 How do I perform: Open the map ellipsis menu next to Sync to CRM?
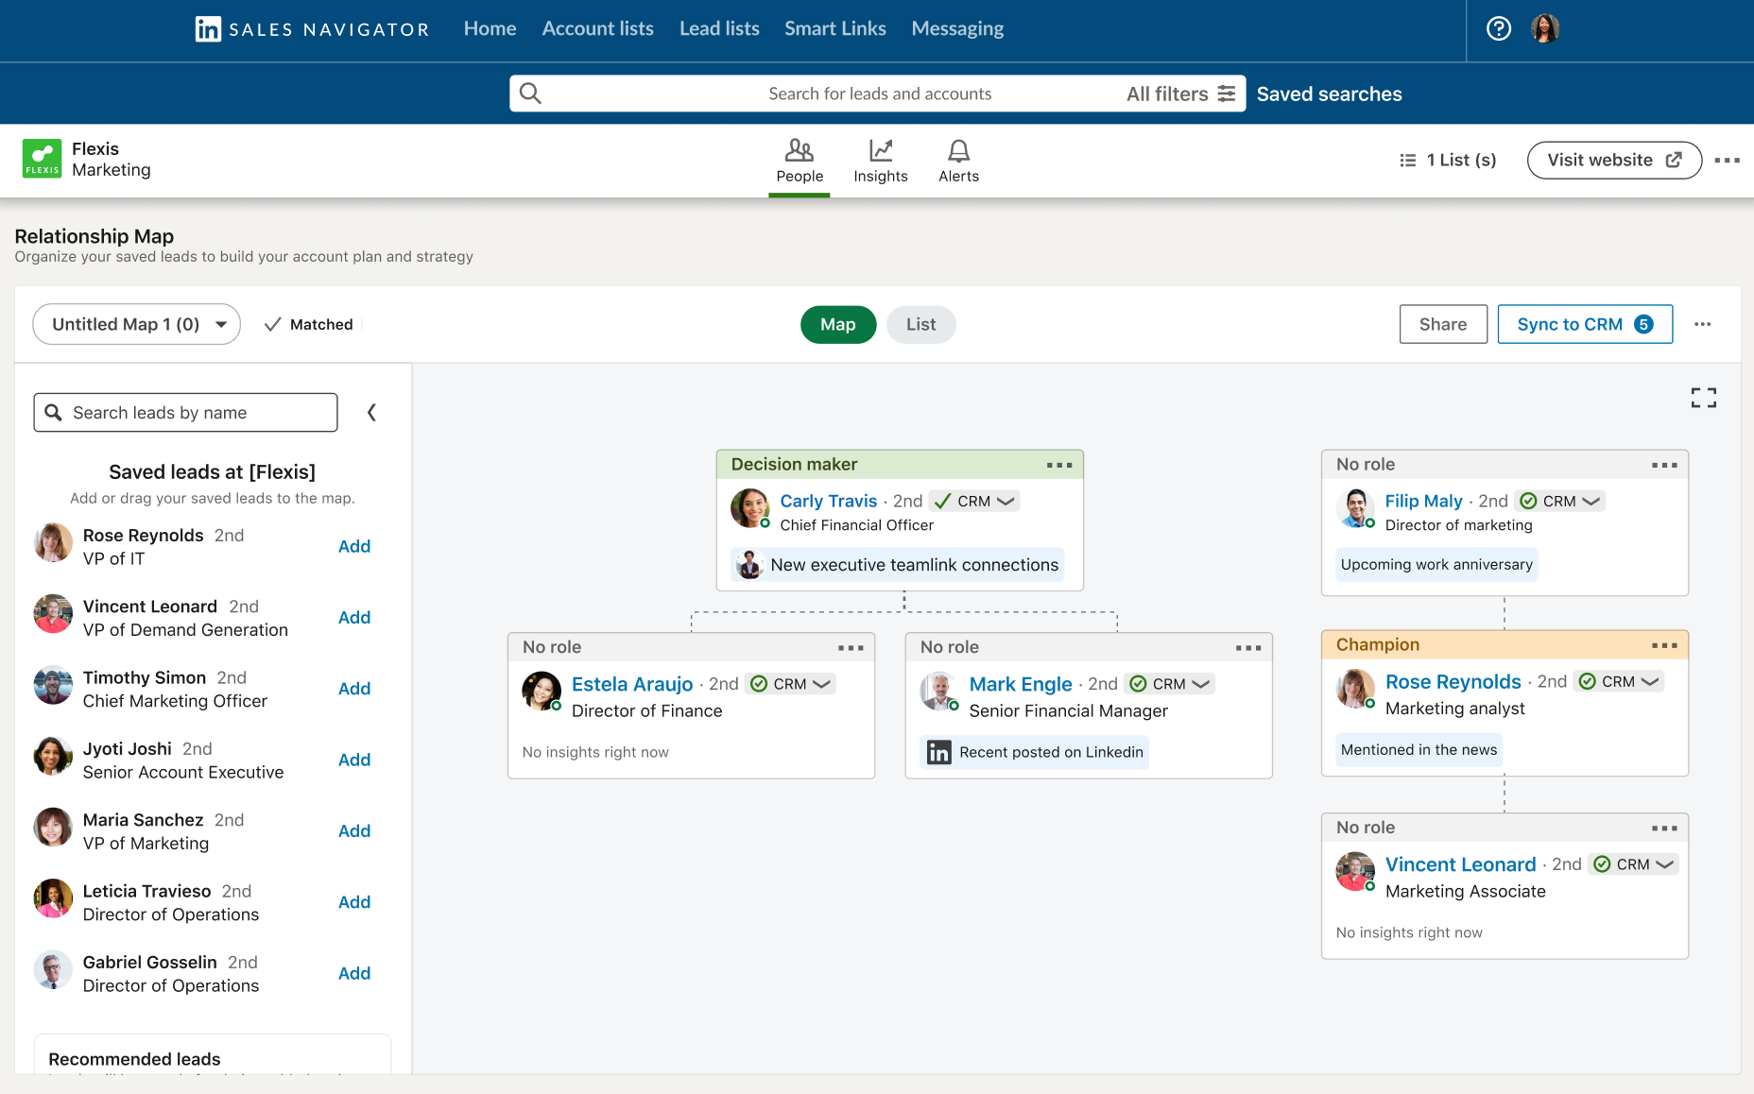(x=1702, y=324)
